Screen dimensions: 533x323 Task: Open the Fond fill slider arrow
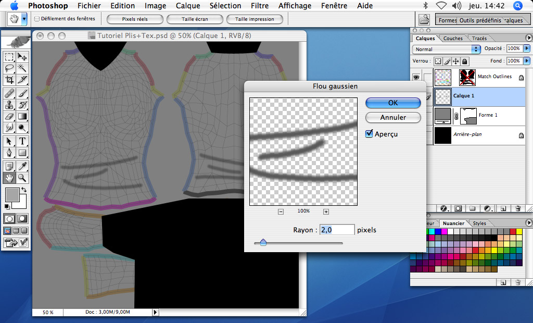527,61
